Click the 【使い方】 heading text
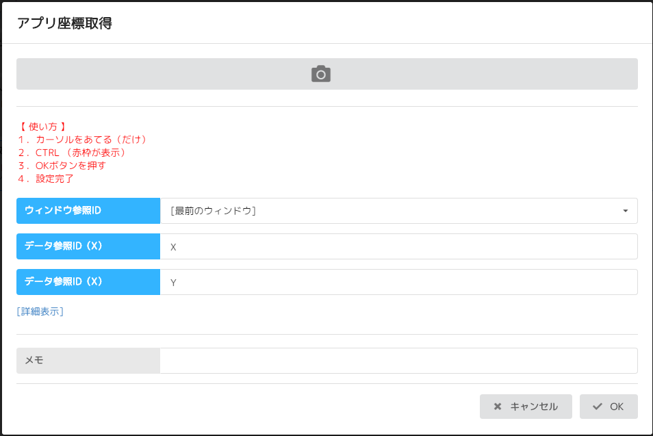The width and height of the screenshot is (653, 436). [42, 127]
